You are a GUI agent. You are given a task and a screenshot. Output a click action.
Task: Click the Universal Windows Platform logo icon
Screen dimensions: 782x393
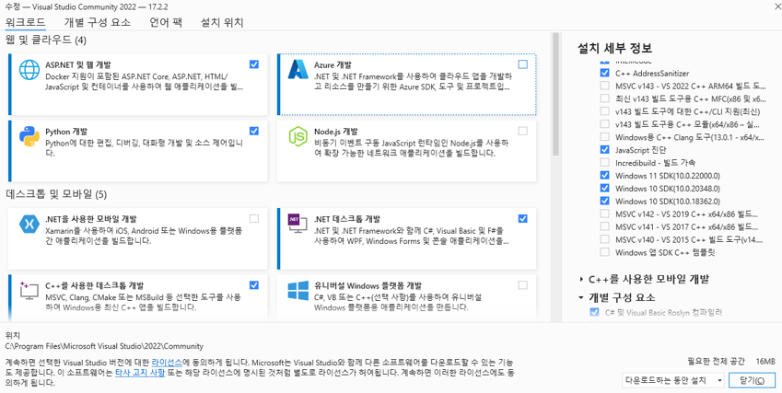pyautogui.click(x=298, y=291)
